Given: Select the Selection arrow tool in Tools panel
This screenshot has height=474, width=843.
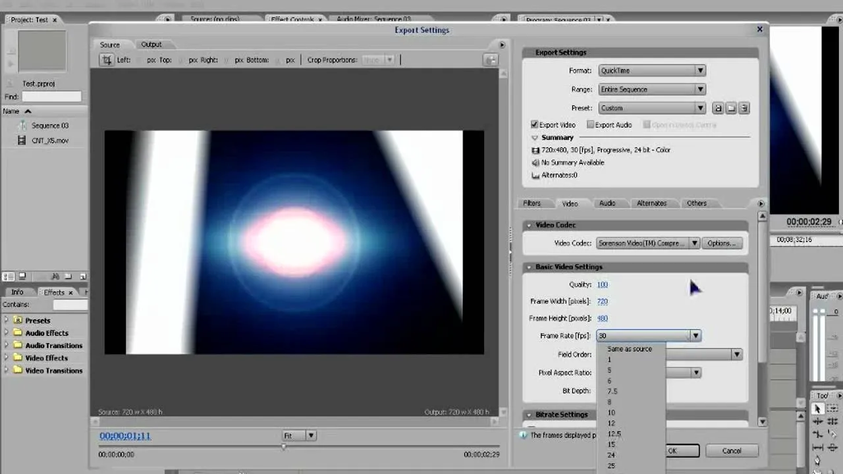Looking at the screenshot, I should pyautogui.click(x=817, y=409).
